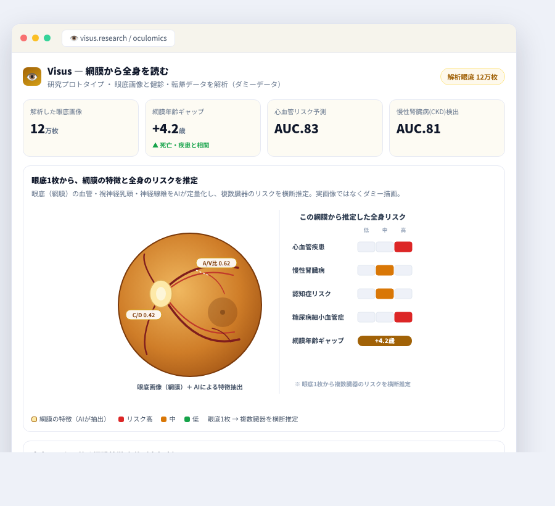Screen dimensions: 555x506
Task: Click the +4.2歳 retinal age gap pill
Action: pos(385,341)
